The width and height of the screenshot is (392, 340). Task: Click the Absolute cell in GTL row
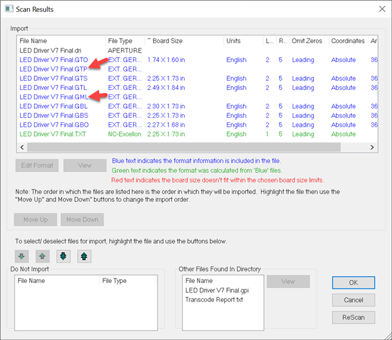(x=343, y=87)
